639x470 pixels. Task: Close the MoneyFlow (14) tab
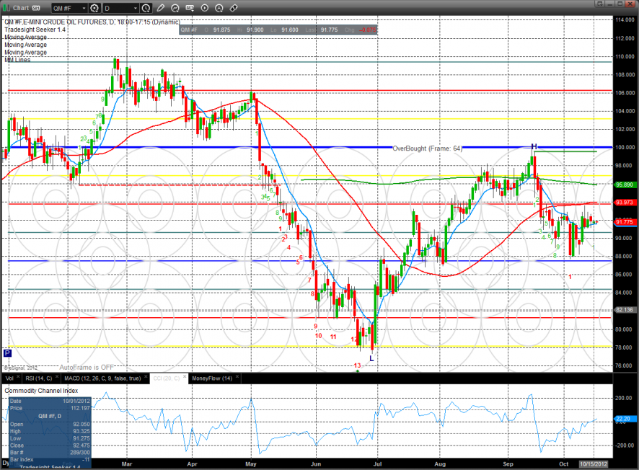238,378
